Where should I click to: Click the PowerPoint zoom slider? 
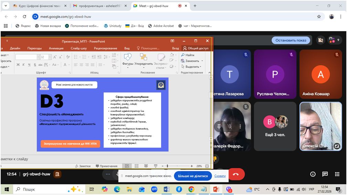tap(168, 166)
